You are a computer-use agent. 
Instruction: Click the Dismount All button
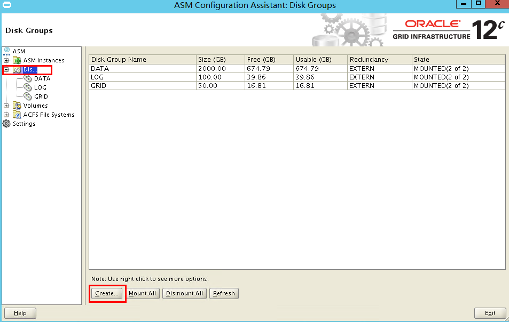[184, 294]
